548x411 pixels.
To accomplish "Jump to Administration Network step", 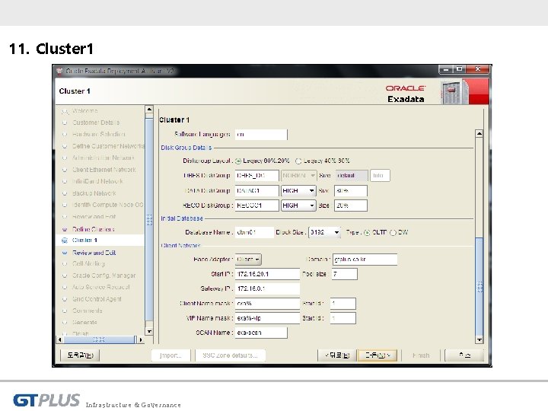I will click(103, 158).
